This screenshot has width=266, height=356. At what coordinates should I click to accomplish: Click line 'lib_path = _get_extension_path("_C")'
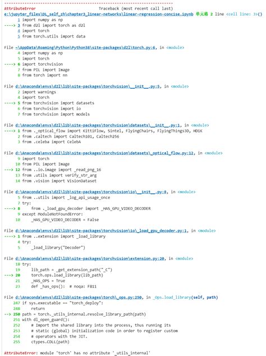click(x=72, y=270)
